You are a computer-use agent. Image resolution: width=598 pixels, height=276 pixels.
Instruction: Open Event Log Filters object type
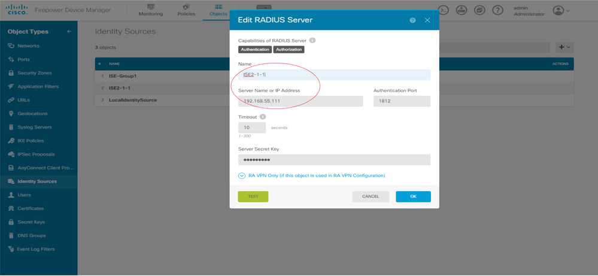[x=36, y=249]
